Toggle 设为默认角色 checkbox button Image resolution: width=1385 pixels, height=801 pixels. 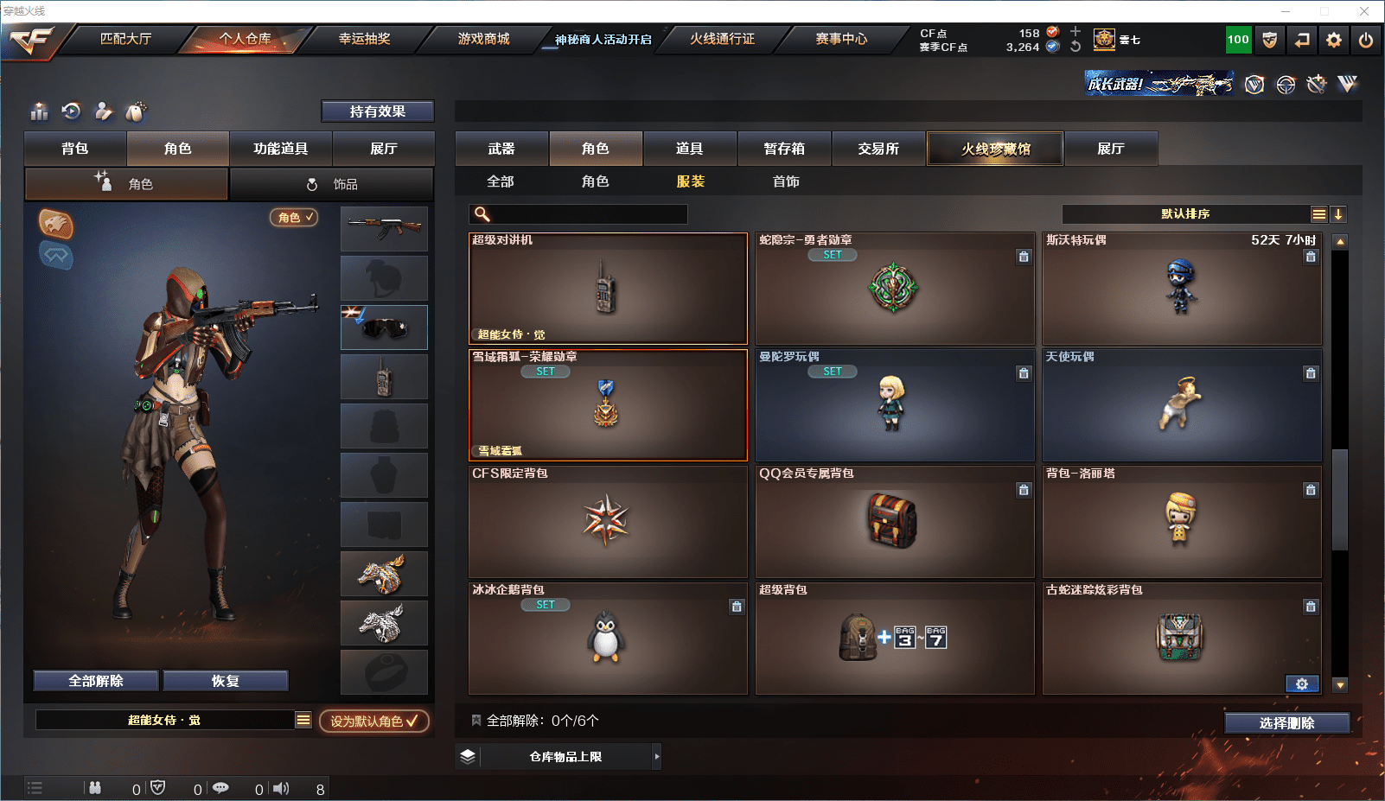pos(374,721)
